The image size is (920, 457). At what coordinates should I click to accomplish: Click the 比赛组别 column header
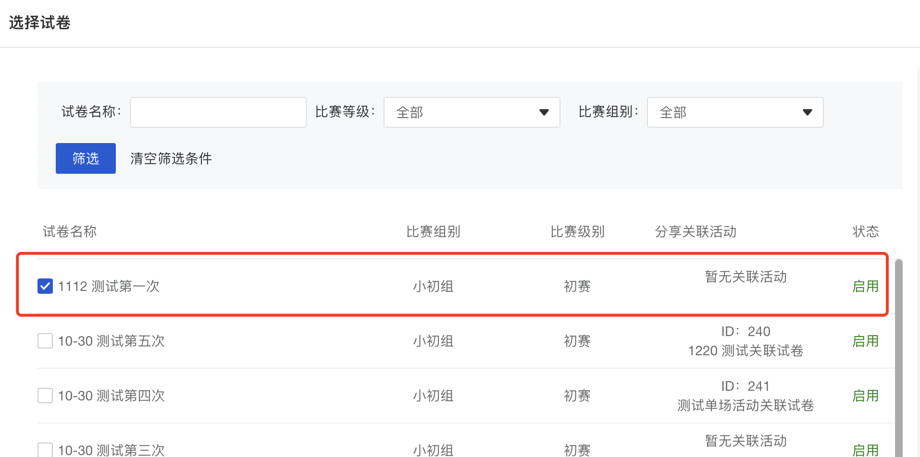point(433,231)
